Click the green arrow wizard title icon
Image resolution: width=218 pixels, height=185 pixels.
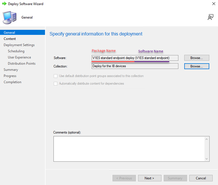pyautogui.click(x=4, y=4)
